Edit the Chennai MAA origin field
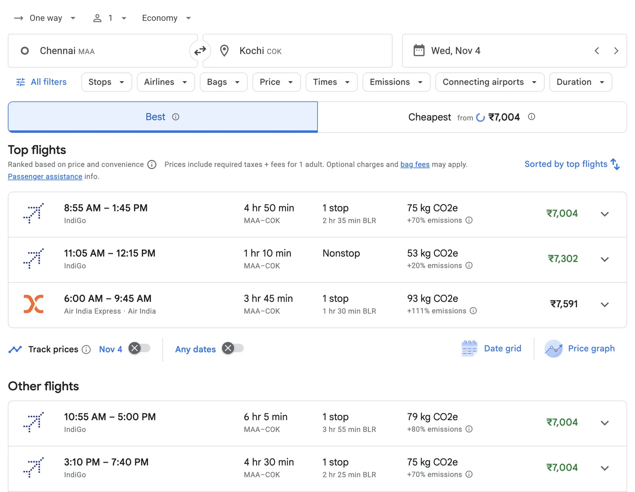635x492 pixels. [x=103, y=51]
